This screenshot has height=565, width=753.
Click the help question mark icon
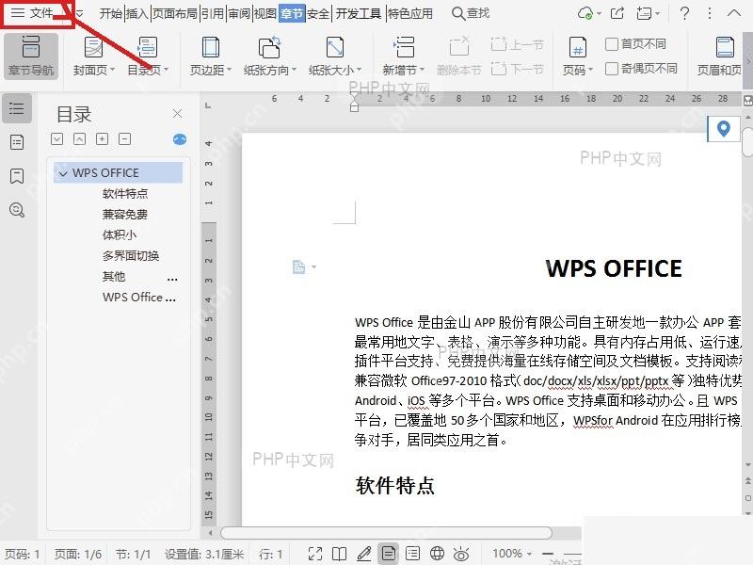tap(684, 13)
